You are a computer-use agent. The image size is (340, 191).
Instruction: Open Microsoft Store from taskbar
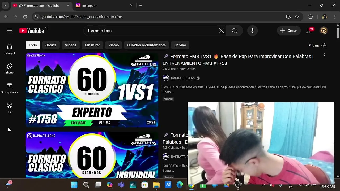point(144,185)
